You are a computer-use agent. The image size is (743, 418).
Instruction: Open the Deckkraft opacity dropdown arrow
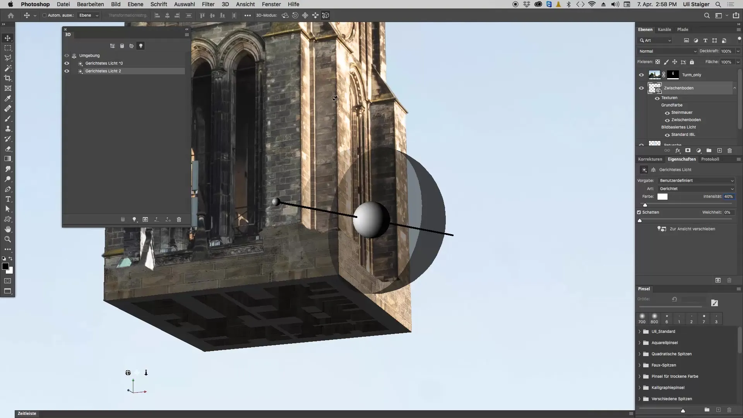(738, 51)
